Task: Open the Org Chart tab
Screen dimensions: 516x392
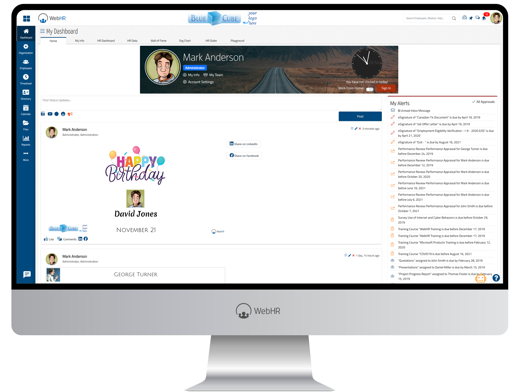Action: coord(185,40)
